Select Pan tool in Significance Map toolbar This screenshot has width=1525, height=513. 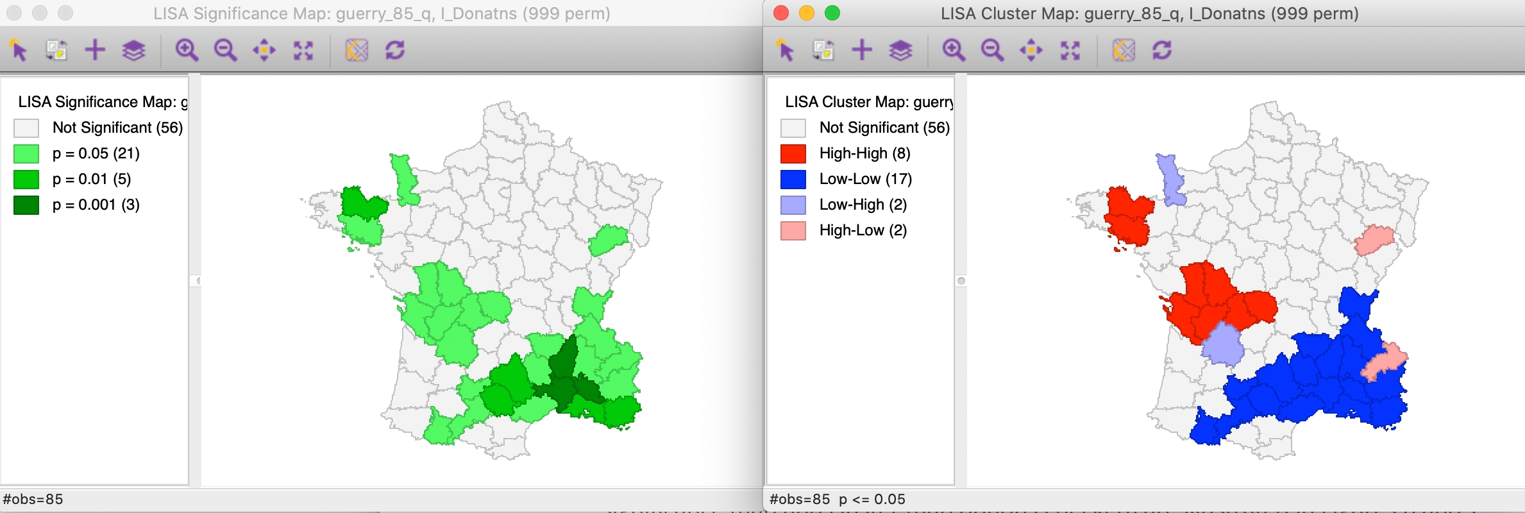tap(264, 50)
